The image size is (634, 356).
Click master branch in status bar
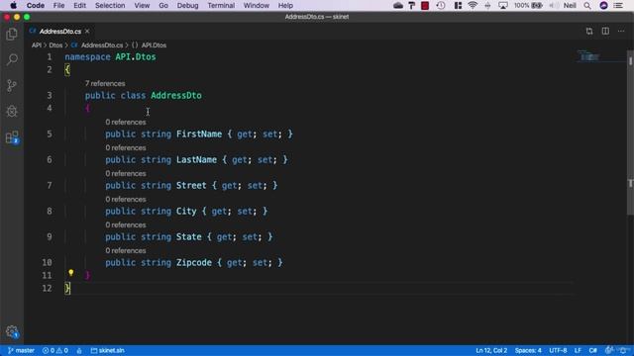(21, 350)
